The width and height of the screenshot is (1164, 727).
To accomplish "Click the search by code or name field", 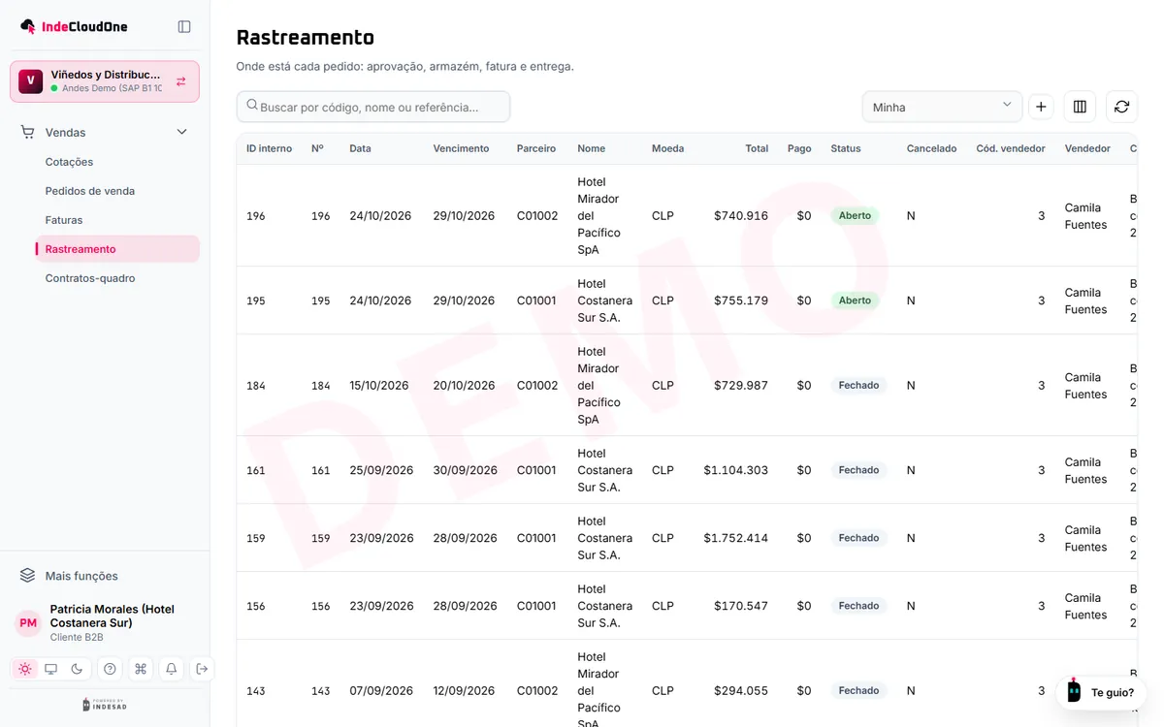I will pos(373,107).
